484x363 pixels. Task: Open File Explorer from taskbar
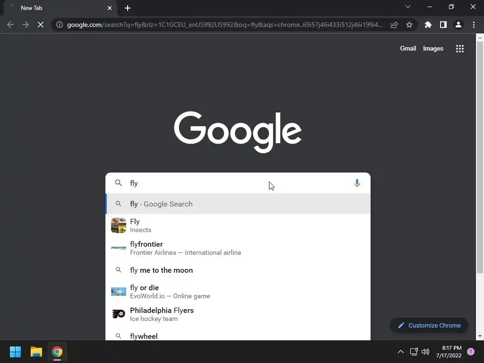(x=36, y=352)
